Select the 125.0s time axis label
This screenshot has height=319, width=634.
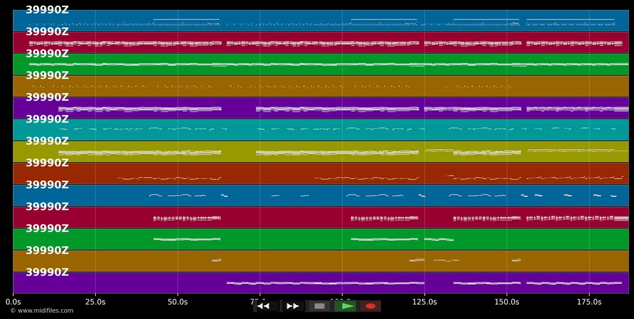coord(425,302)
